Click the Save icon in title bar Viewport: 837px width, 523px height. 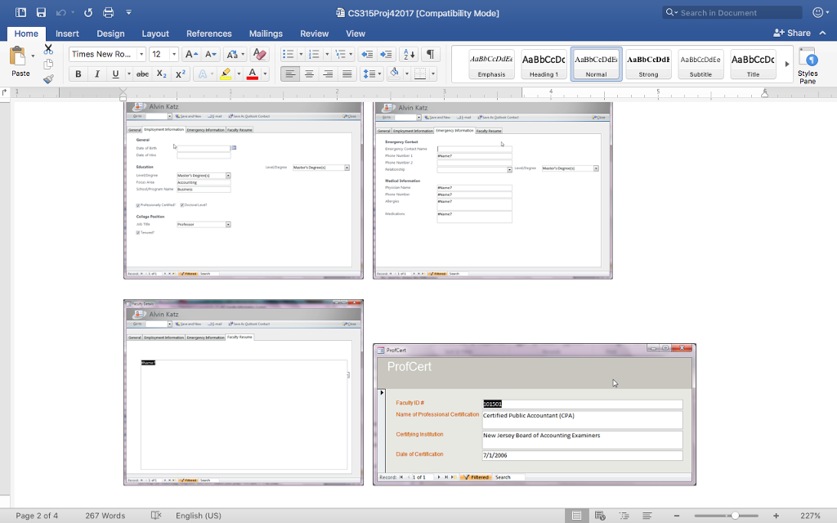(41, 12)
